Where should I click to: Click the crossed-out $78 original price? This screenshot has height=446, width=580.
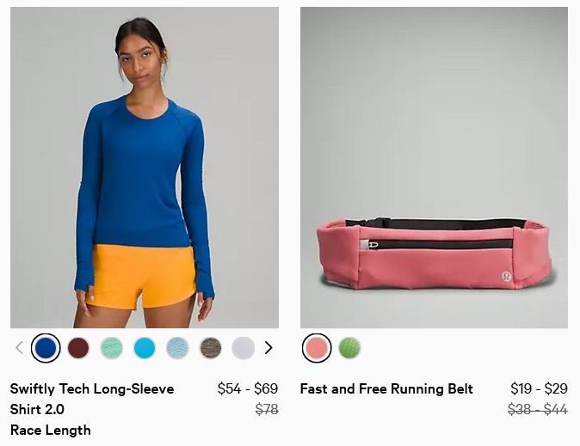(x=267, y=409)
